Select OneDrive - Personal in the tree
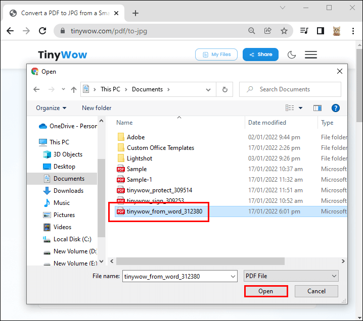Viewport: 363px width, 321px height. [68, 126]
